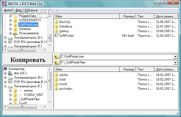This screenshot has width=181, height=117.
Task: Select SCREENSHOTS folder in top tree
Action: [x=30, y=20]
